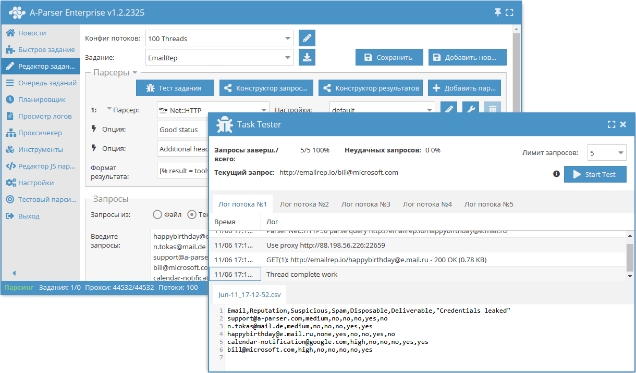Click the Добавить пар... button
Image resolution: width=636 pixels, height=373 pixels.
[x=464, y=88]
